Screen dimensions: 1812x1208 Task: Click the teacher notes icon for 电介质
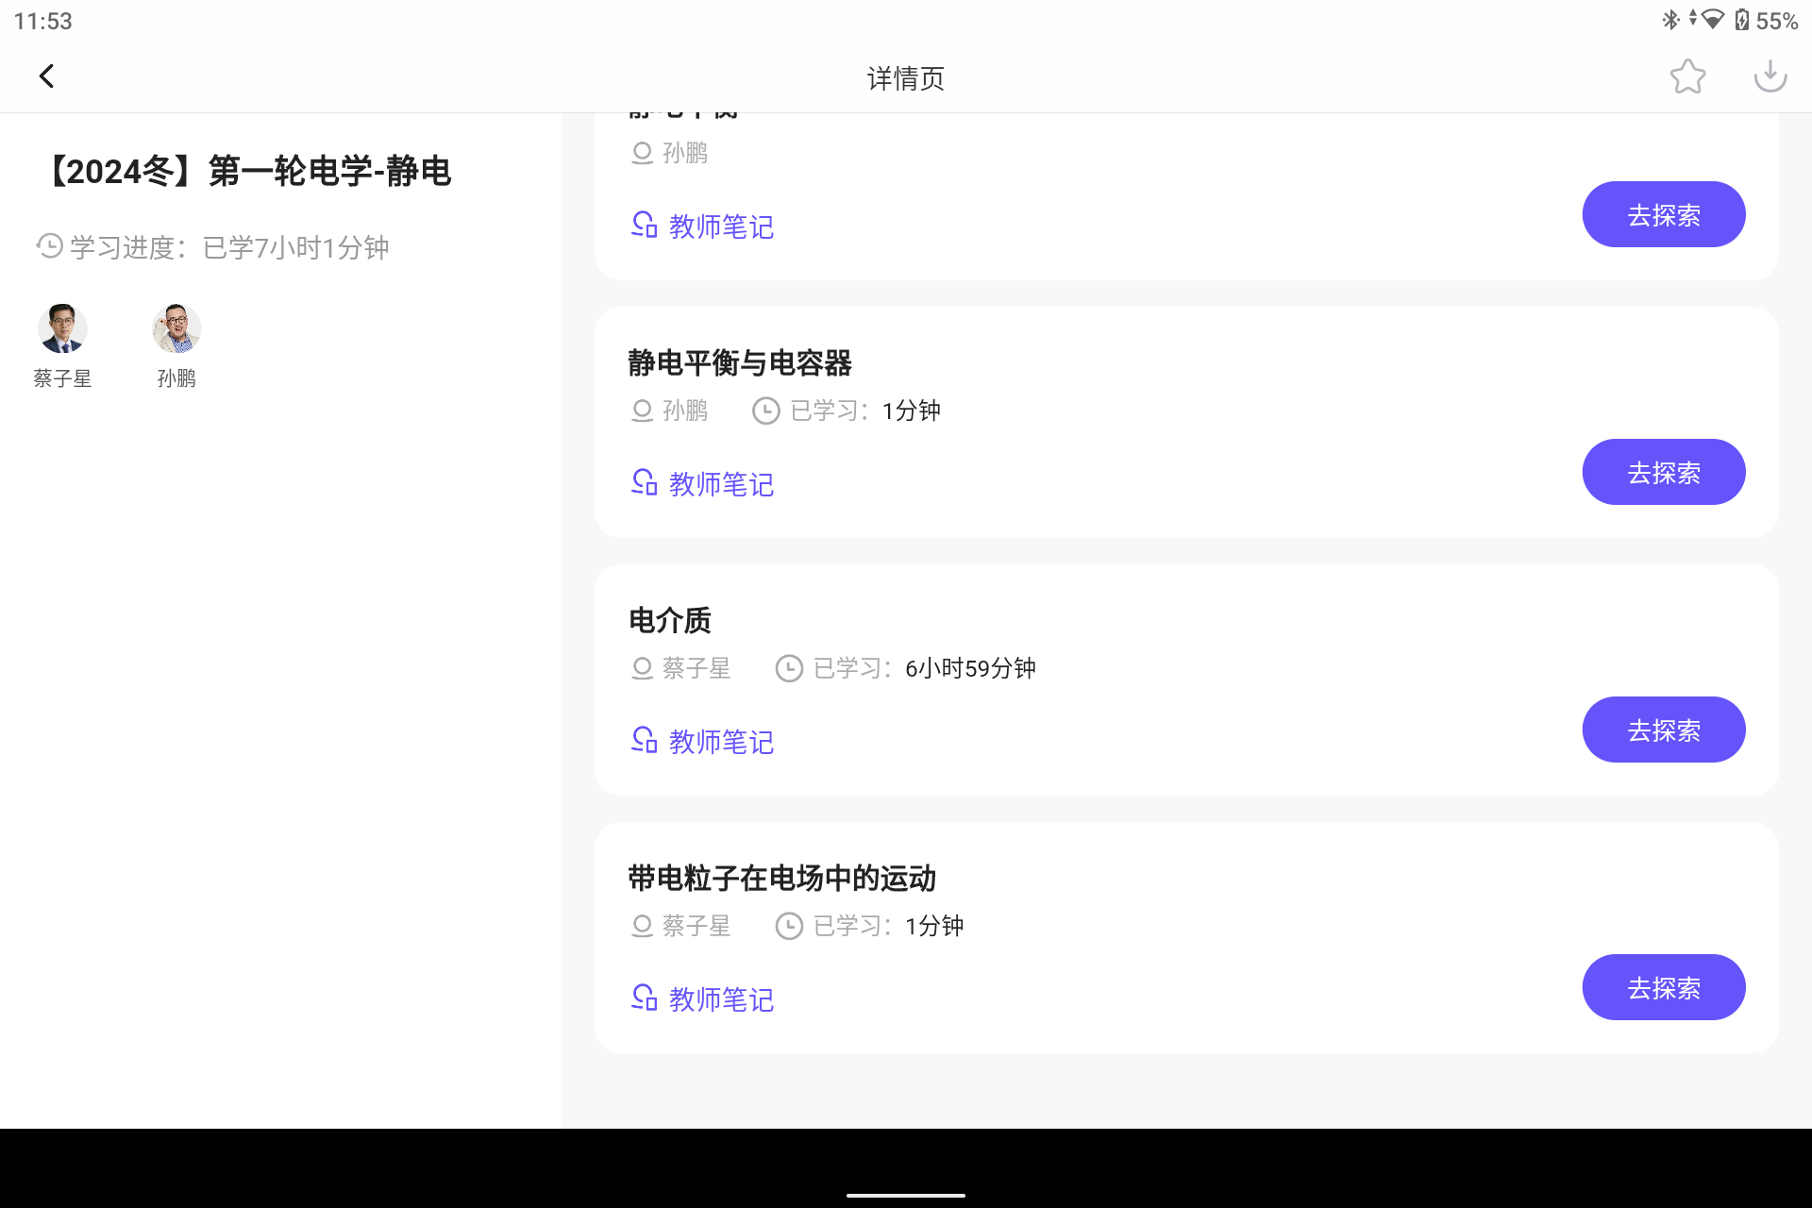point(643,741)
